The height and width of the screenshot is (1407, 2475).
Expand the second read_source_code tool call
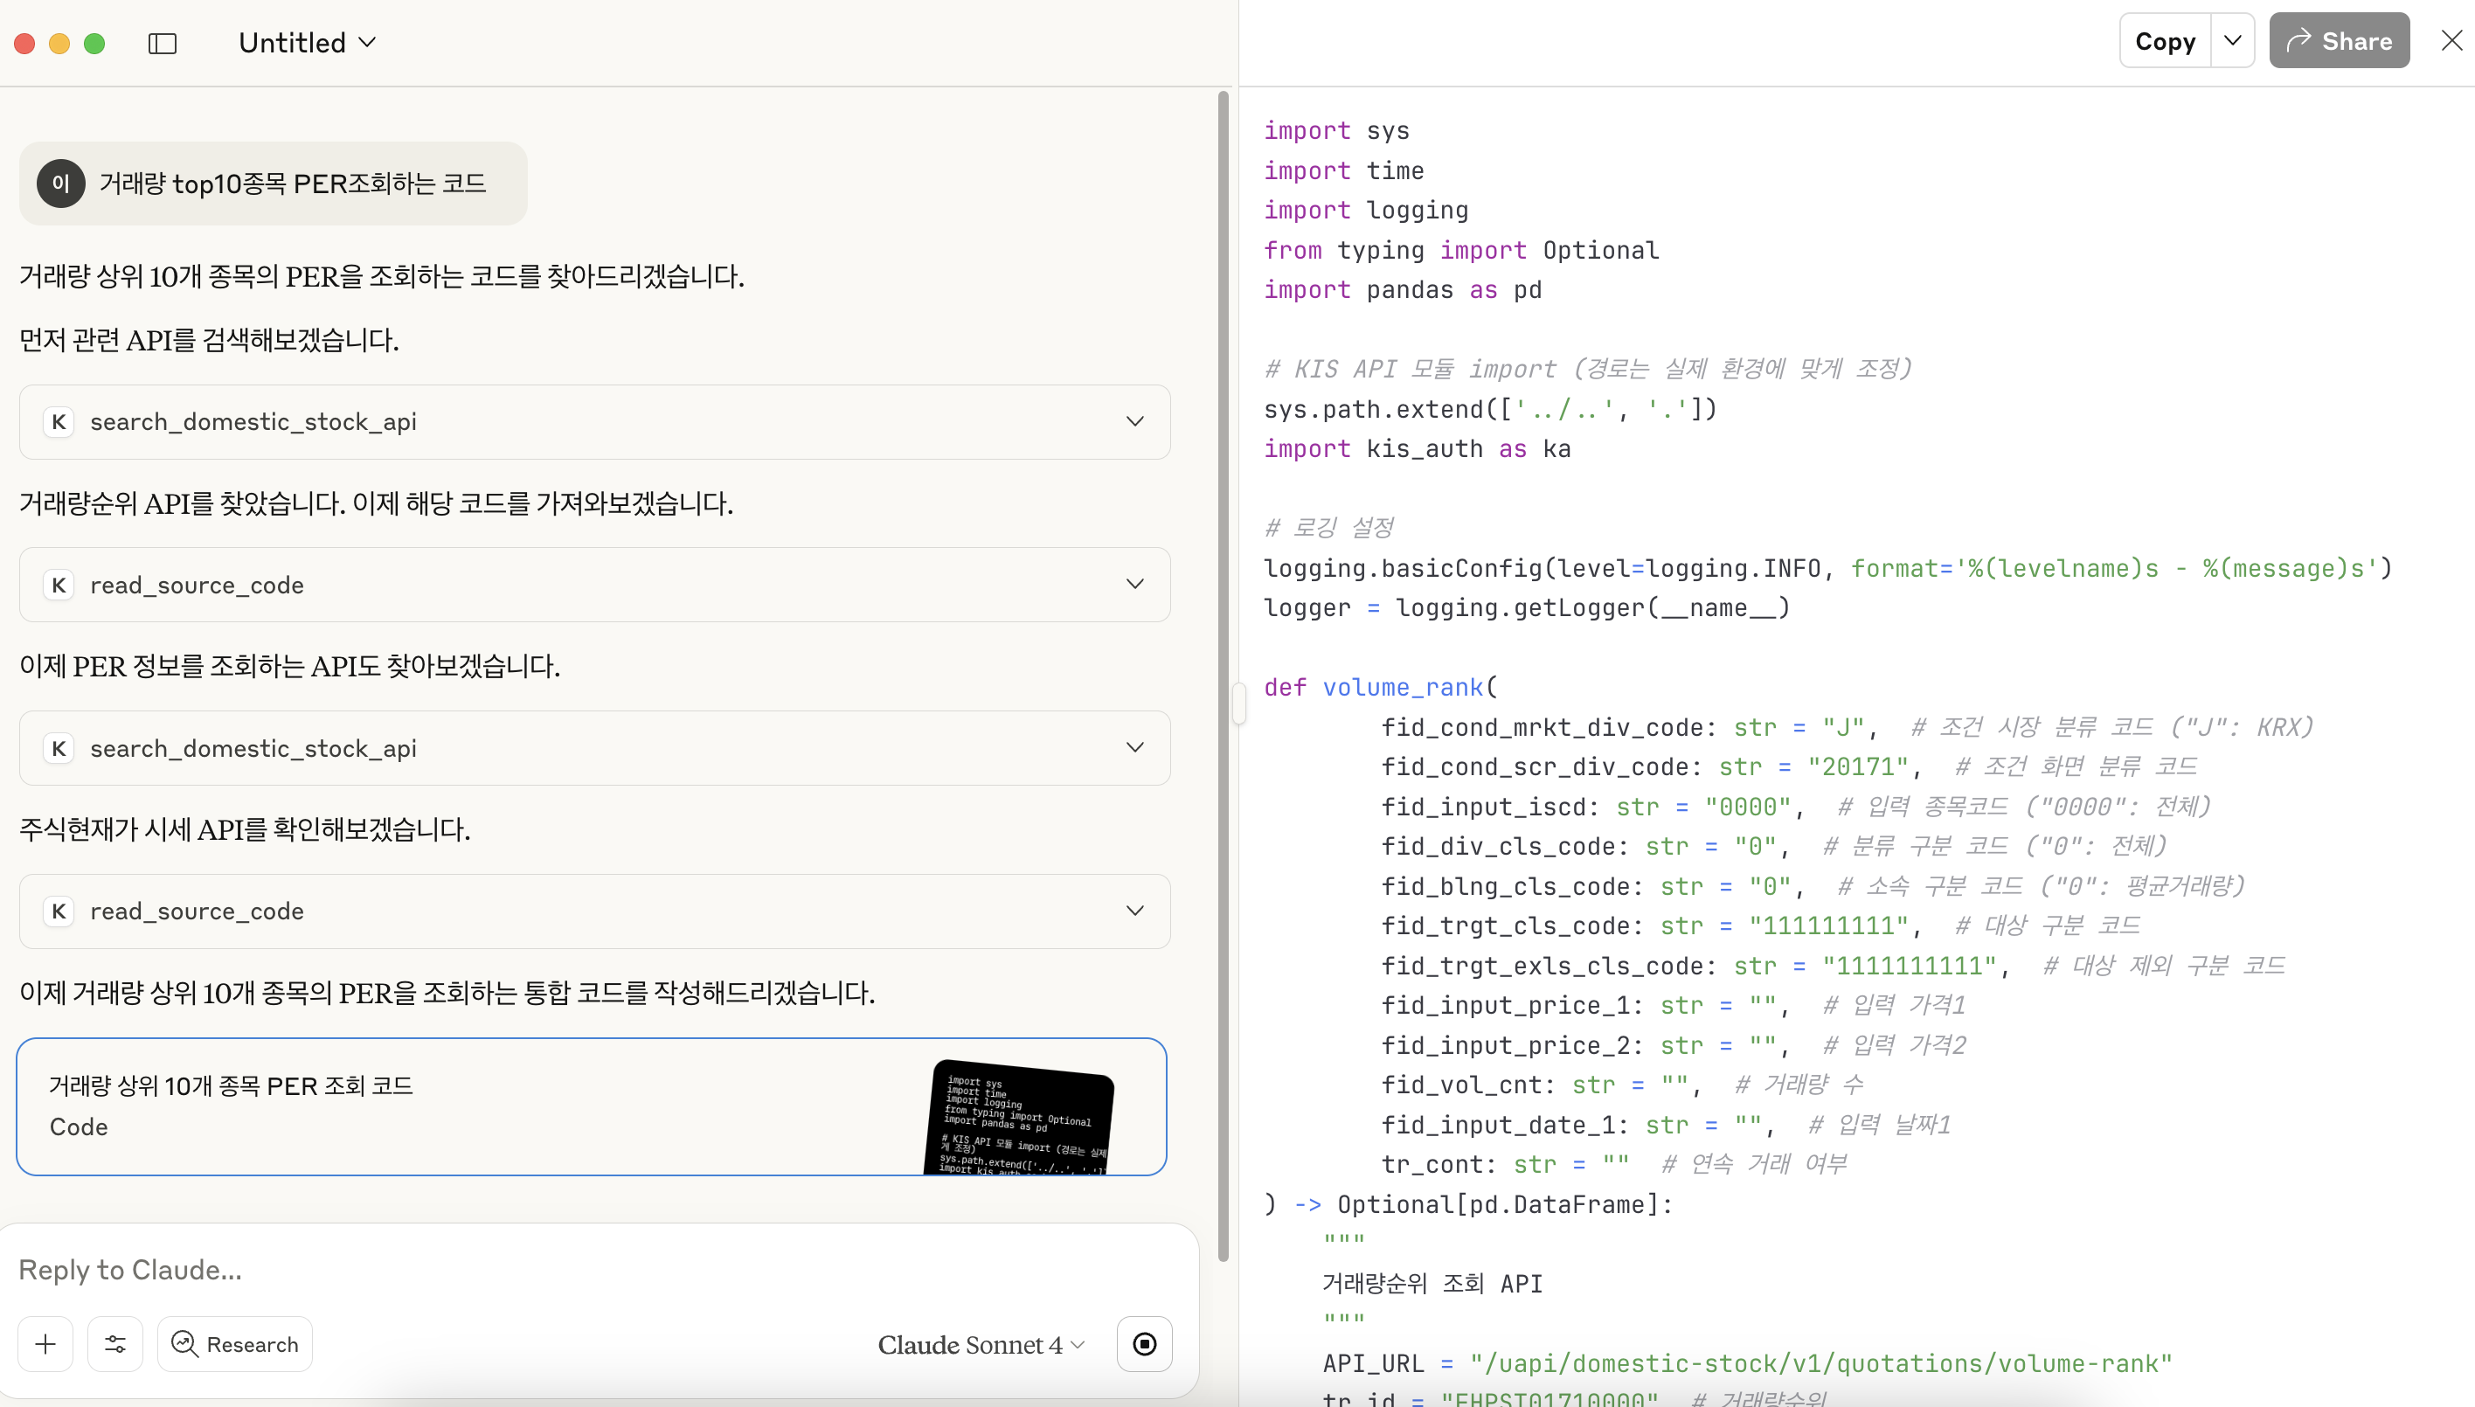pyautogui.click(x=594, y=911)
